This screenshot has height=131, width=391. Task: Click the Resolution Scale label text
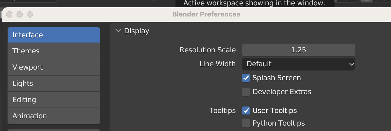(208, 50)
